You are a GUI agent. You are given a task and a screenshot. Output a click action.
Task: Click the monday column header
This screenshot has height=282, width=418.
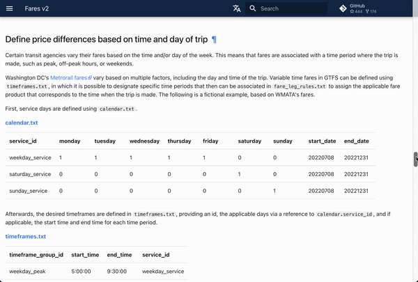click(x=70, y=141)
